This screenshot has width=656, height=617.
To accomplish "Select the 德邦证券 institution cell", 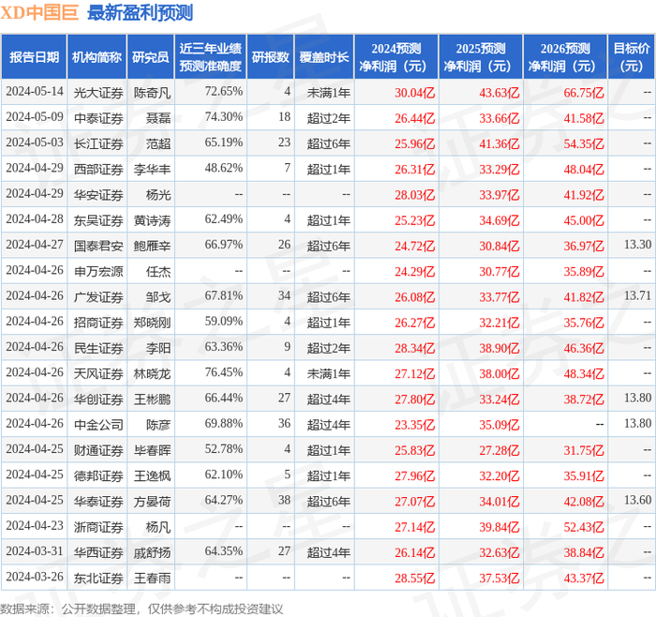I will [x=98, y=475].
